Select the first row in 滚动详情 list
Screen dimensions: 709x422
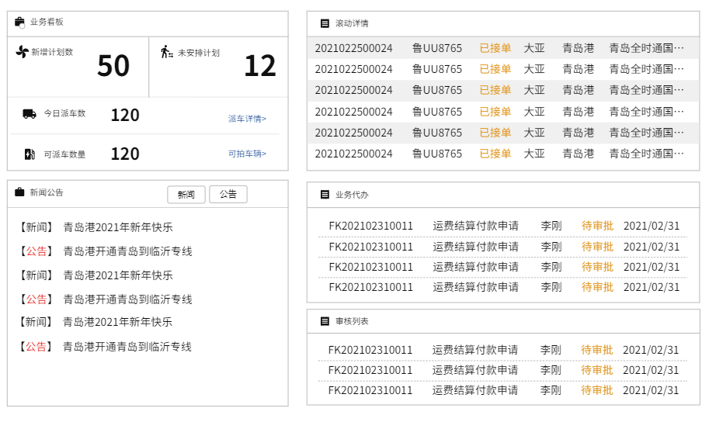pyautogui.click(x=499, y=48)
